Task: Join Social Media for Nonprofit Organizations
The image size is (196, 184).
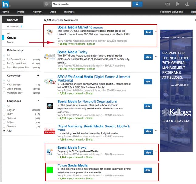Action: coord(148,106)
